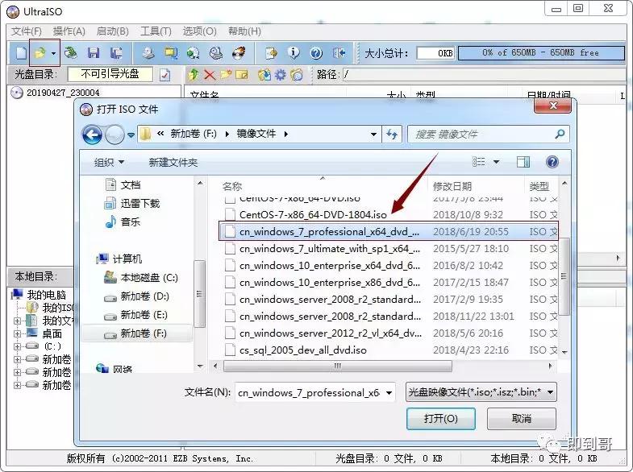Toggle the preview pane icon
The image size is (633, 472).
click(523, 162)
